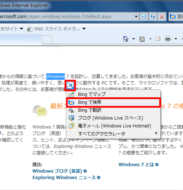Image resolution: width=183 pixels, height=190 pixels.
Task: Open Windows 7 とは link
Action: pyautogui.click(x=136, y=165)
